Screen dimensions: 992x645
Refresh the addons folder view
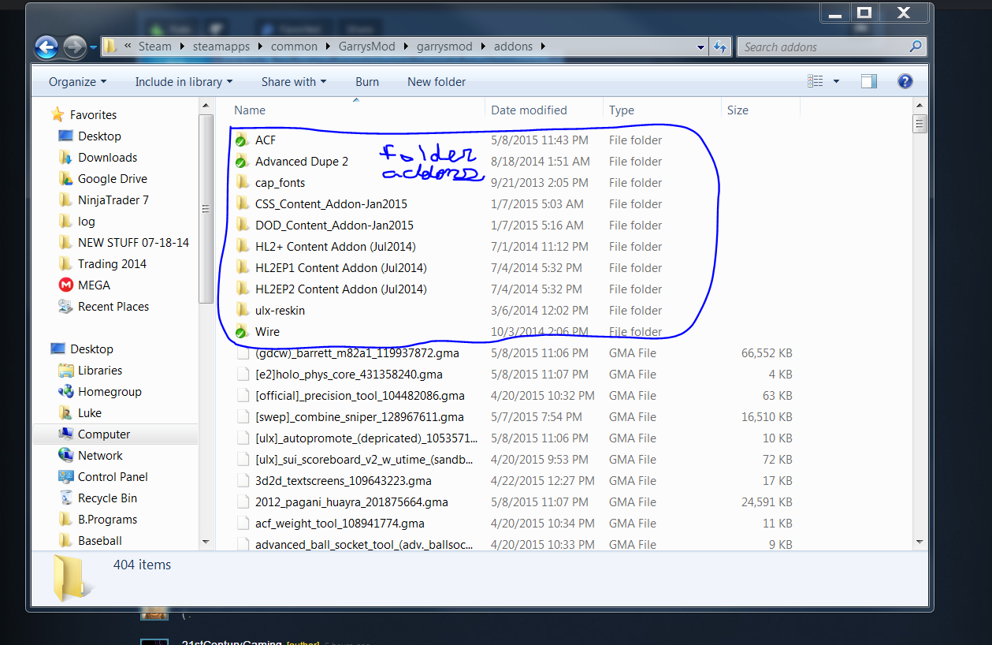pos(719,47)
